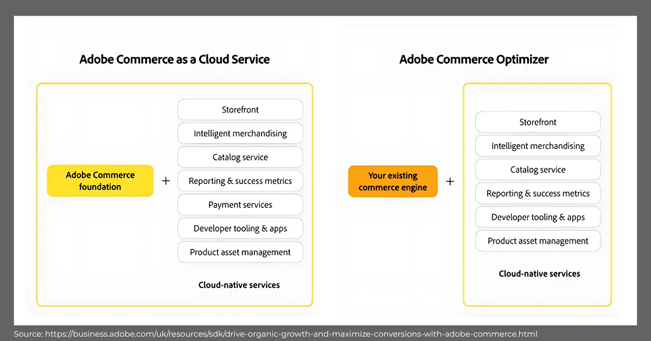Click the Payment services box
651x341 pixels.
(240, 205)
